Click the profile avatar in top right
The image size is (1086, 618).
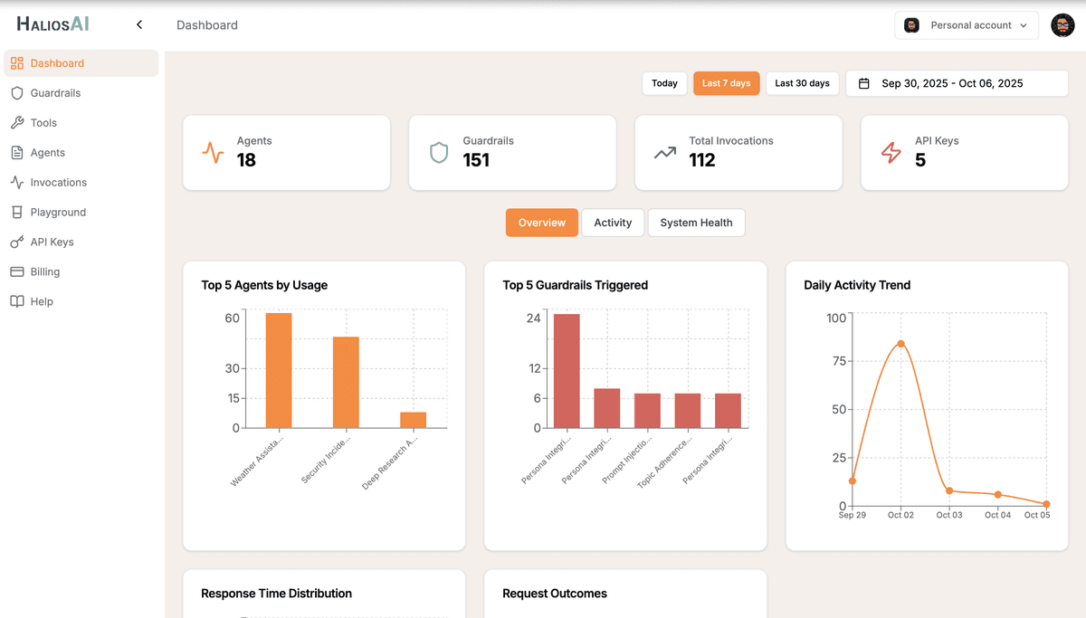[x=1062, y=24]
